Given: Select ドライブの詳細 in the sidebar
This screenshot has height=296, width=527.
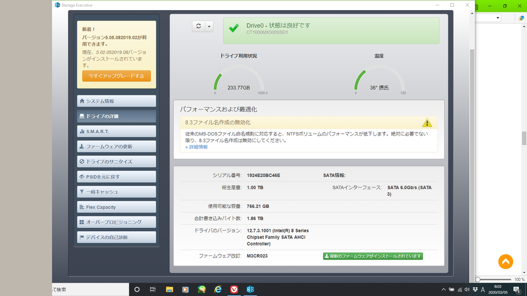Looking at the screenshot, I should tap(116, 116).
